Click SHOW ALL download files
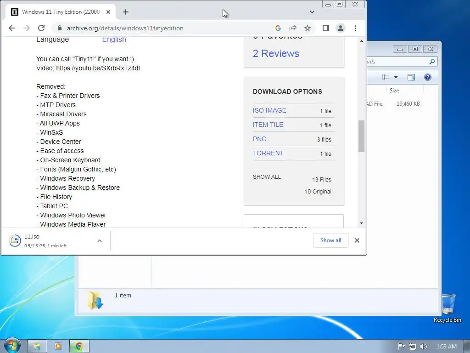 click(x=267, y=177)
